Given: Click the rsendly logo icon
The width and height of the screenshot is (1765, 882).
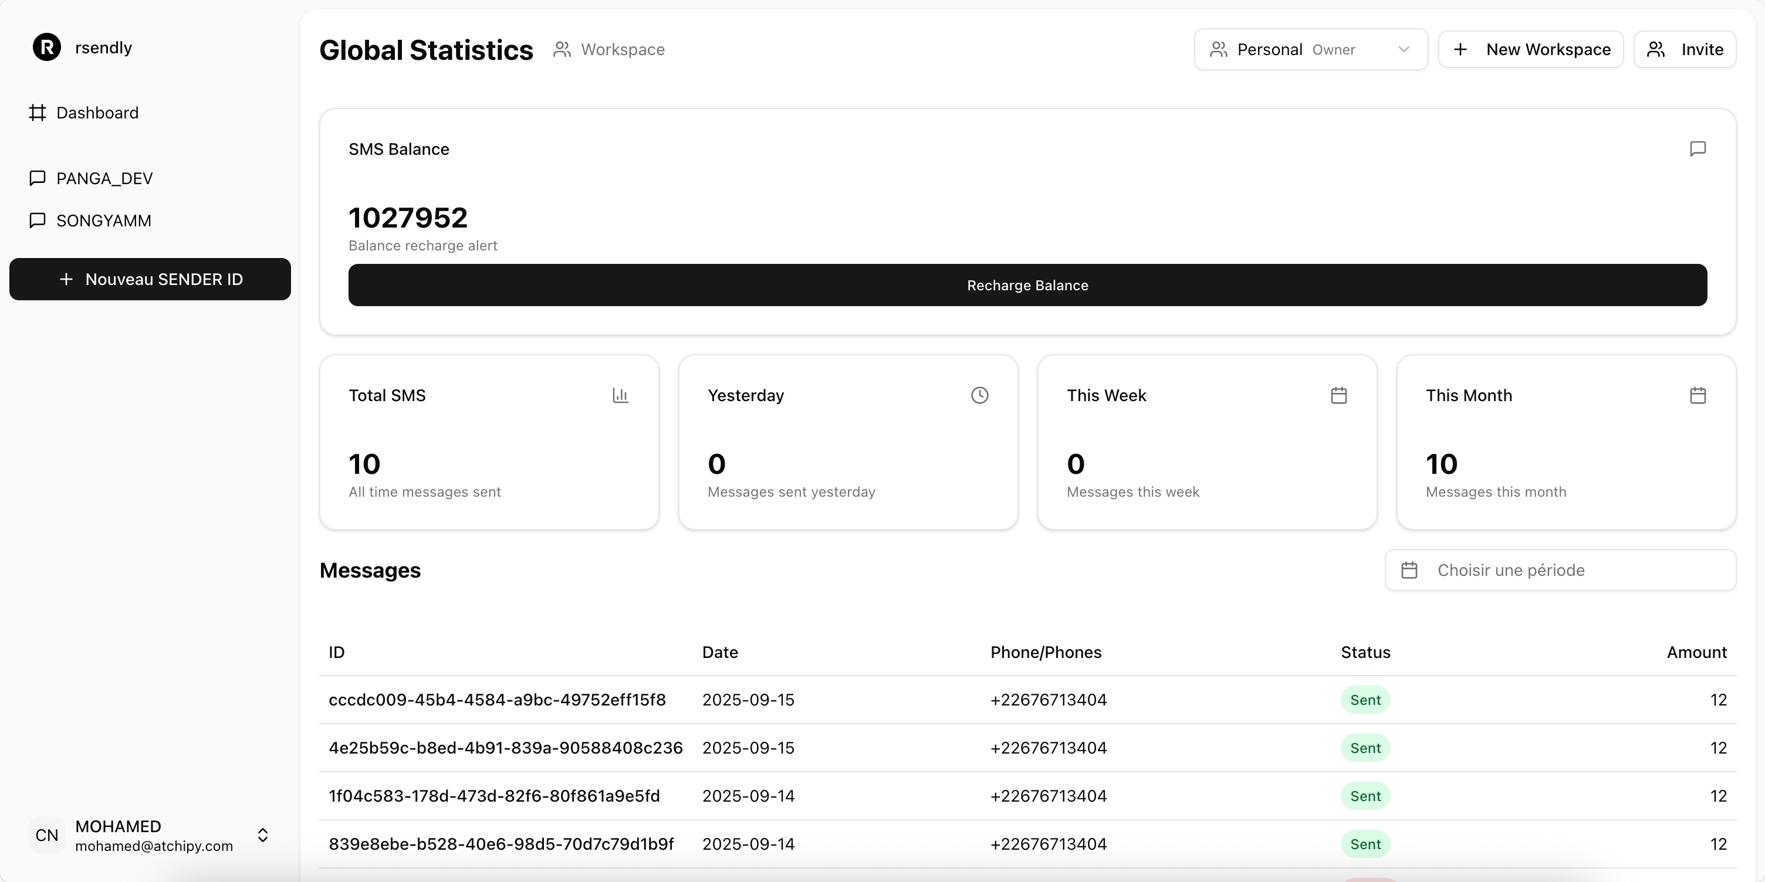Looking at the screenshot, I should pyautogui.click(x=46, y=48).
